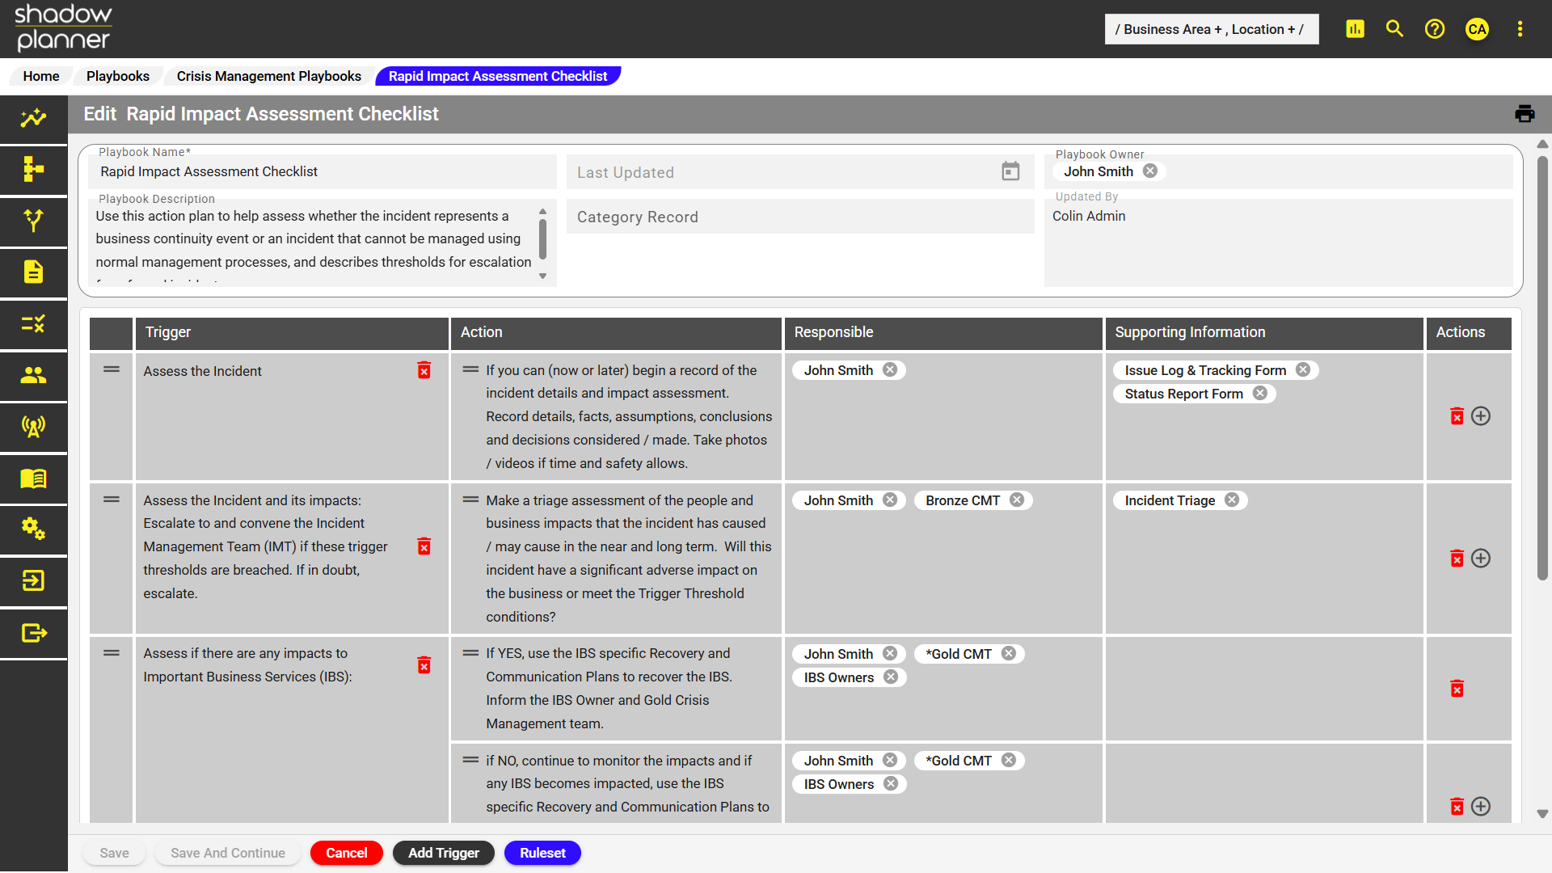This screenshot has width=1552, height=873.
Task: Open the Business Area and Location filter
Action: coord(1211,29)
